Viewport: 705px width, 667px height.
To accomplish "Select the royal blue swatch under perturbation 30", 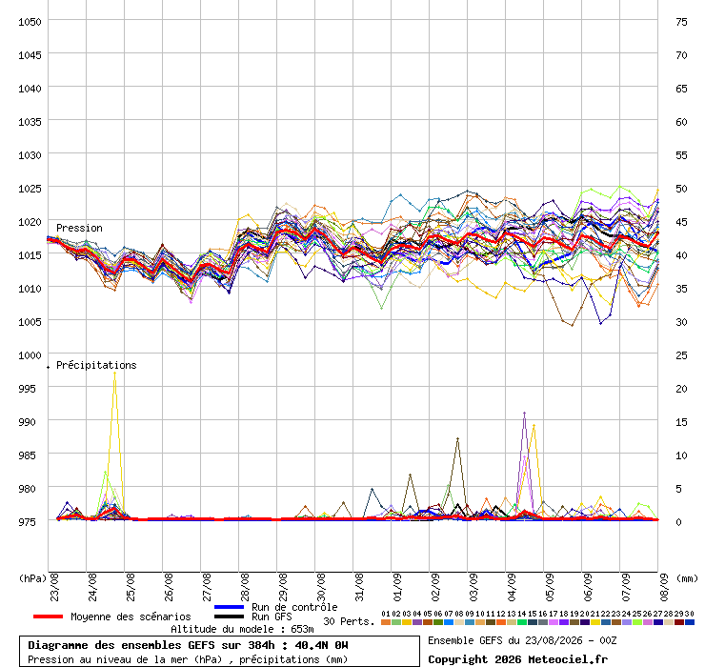I will pos(689,622).
